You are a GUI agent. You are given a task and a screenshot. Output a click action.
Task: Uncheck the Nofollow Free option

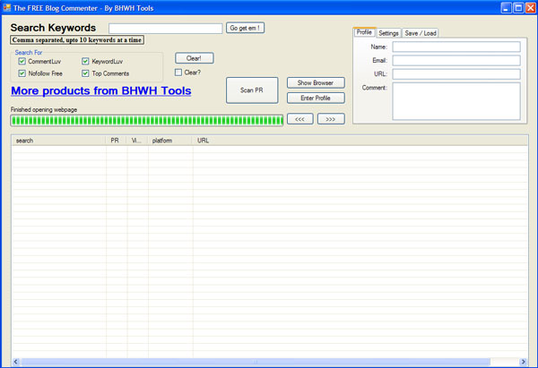point(22,73)
